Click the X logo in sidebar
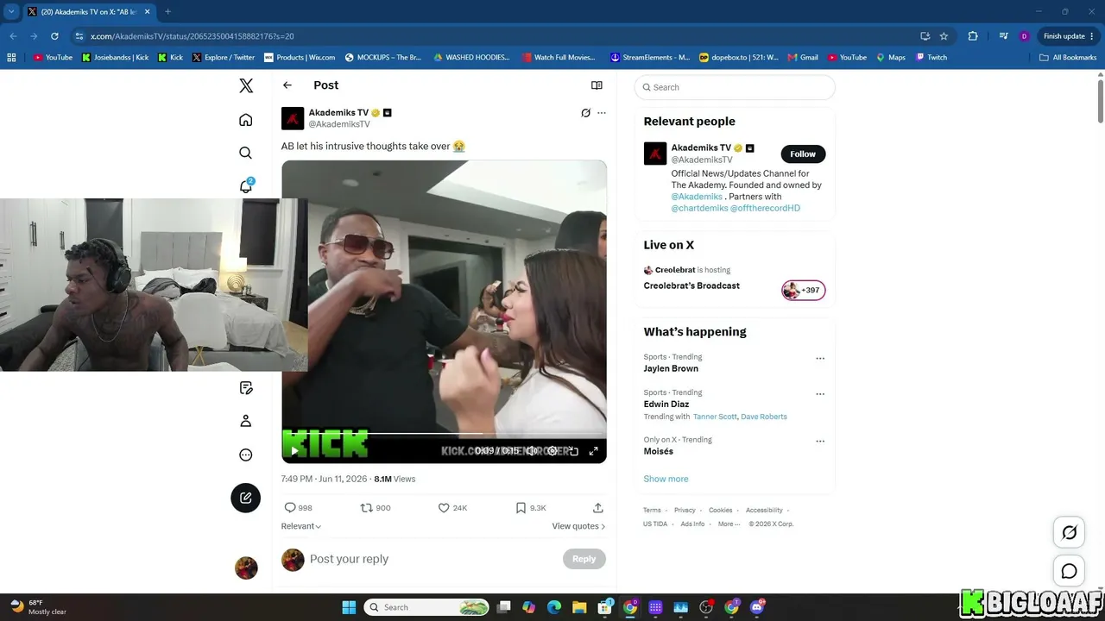 point(246,85)
